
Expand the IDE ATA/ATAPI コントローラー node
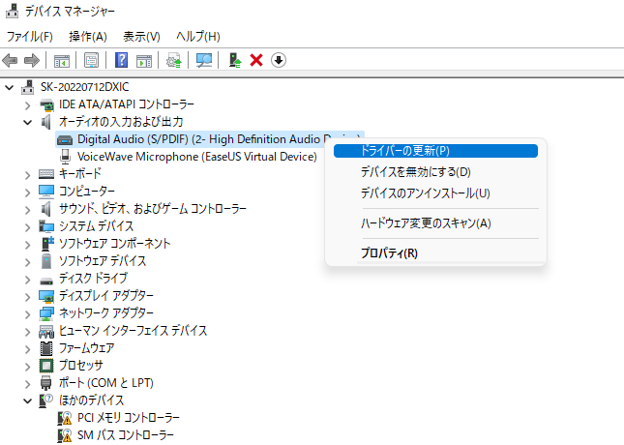[27, 105]
